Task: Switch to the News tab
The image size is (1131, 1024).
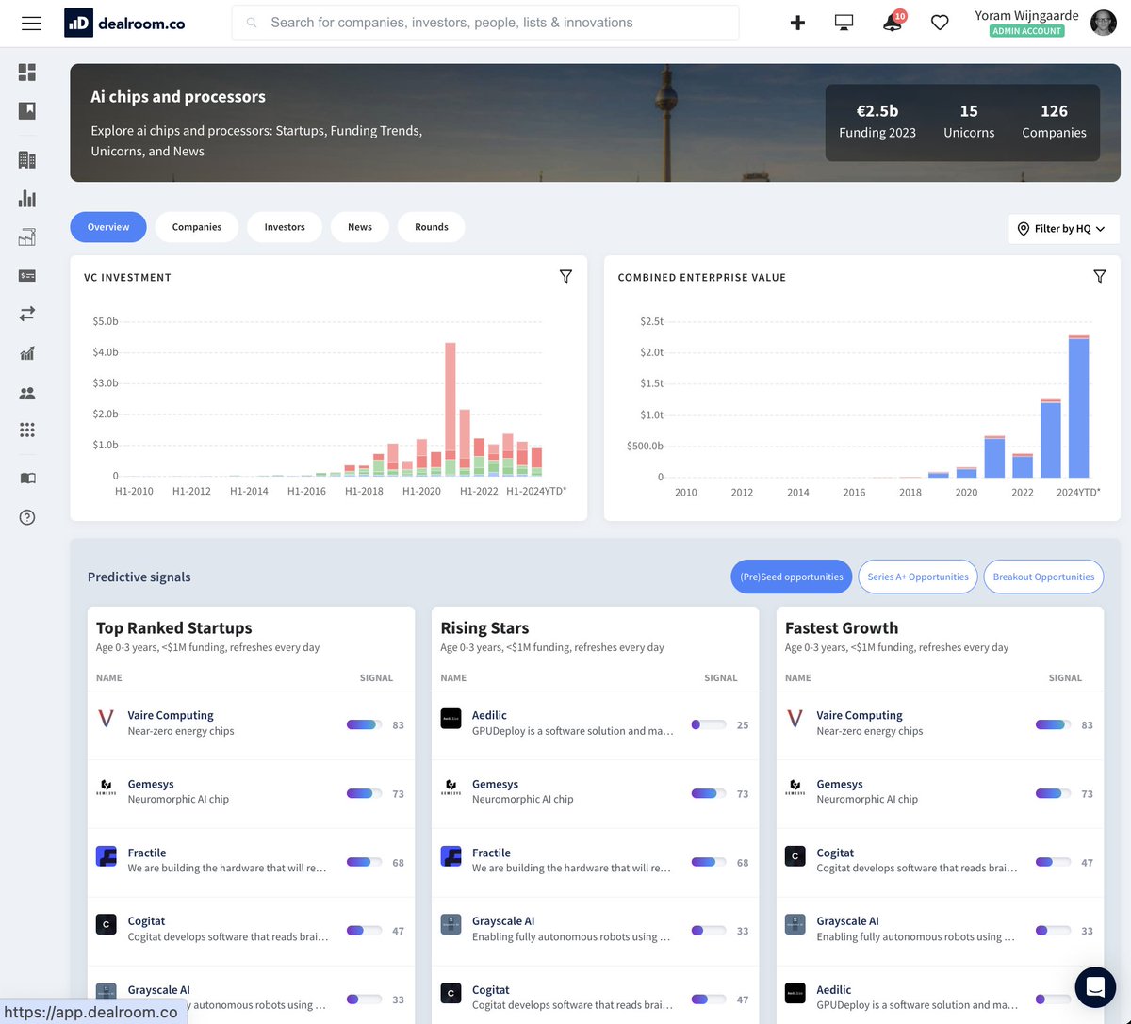Action: [360, 227]
